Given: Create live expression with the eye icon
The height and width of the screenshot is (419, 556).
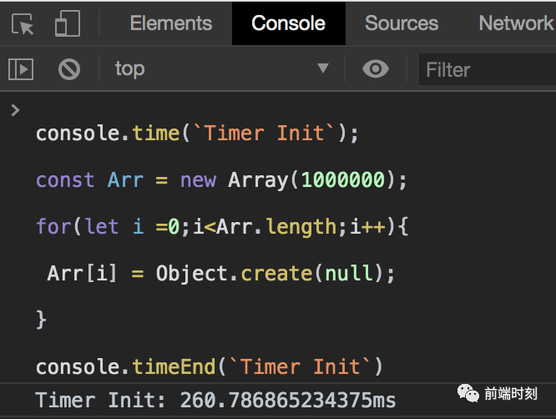Looking at the screenshot, I should (376, 68).
